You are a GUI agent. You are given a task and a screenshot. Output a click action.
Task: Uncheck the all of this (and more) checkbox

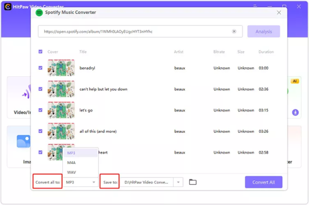[40, 131]
